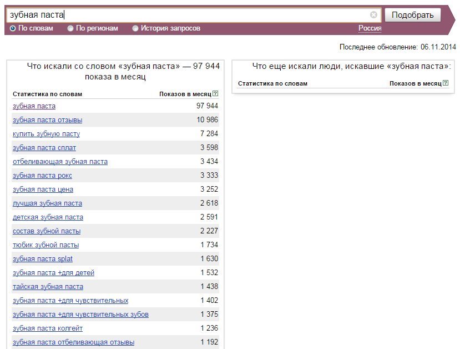Open the 'зубная паста цена' link
The height and width of the screenshot is (349, 460).
click(43, 190)
